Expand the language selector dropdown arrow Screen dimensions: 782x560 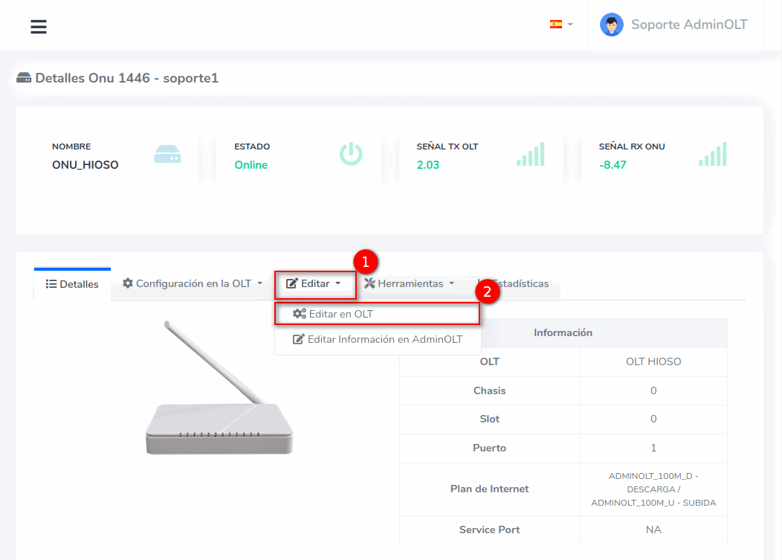(570, 25)
